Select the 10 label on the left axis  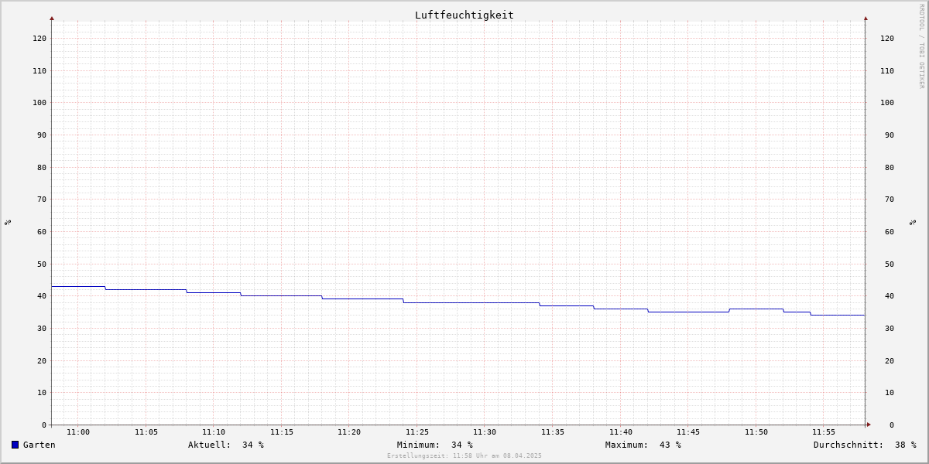pyautogui.click(x=42, y=392)
